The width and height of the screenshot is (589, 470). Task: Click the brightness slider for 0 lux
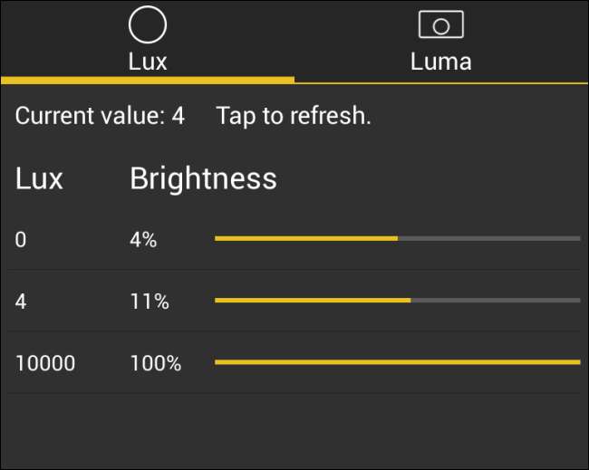click(397, 238)
